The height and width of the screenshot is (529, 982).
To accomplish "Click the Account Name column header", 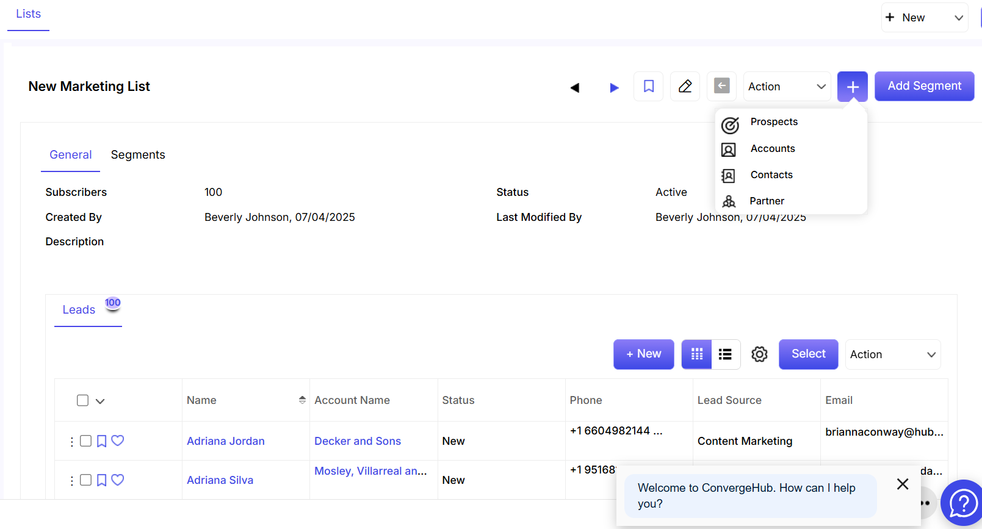I will point(352,400).
